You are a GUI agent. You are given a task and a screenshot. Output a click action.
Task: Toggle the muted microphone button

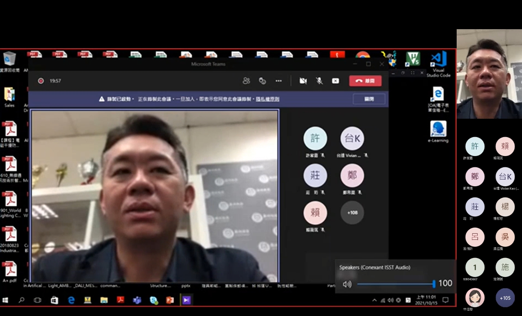[319, 81]
